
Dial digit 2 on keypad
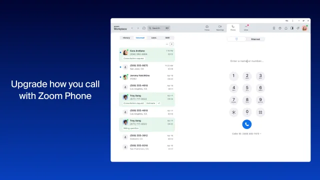pyautogui.click(x=247, y=76)
